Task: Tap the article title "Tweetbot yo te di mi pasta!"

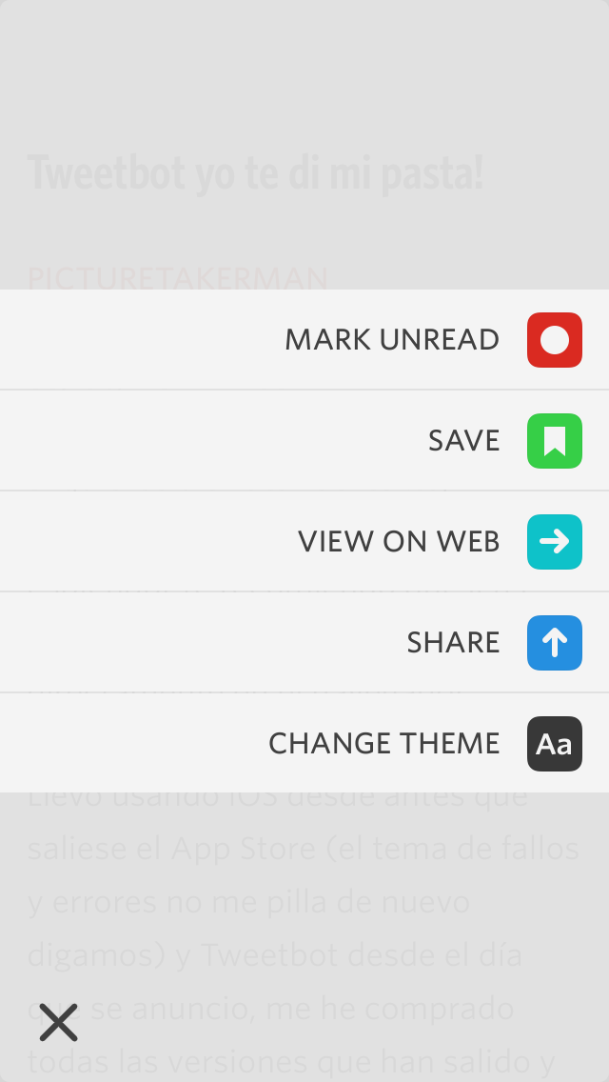Action: click(x=255, y=173)
